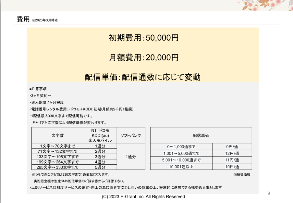
Task: Click the 費用 slide title
Action: coord(23,19)
